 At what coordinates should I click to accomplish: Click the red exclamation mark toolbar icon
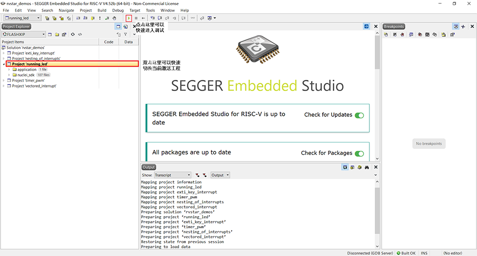[100, 18]
